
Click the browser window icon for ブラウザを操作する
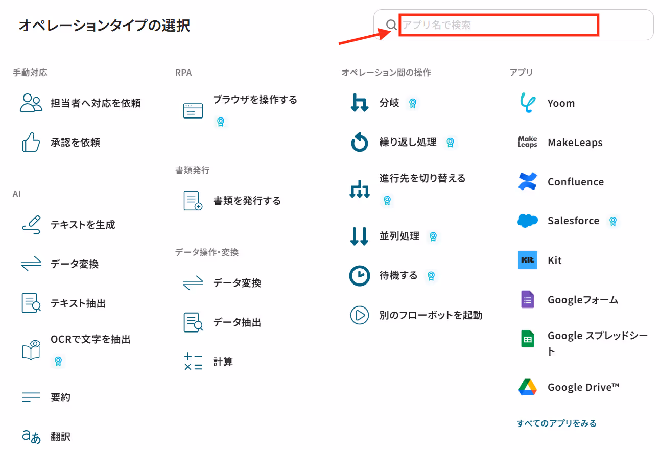[x=193, y=111]
